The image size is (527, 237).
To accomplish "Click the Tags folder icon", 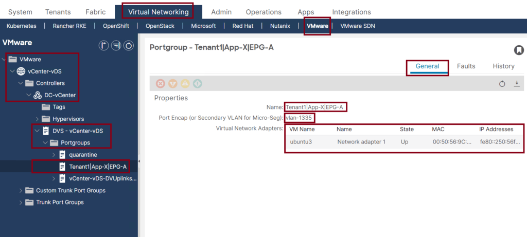I will point(46,107).
